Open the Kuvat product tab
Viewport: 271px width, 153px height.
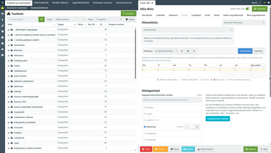(x=207, y=15)
